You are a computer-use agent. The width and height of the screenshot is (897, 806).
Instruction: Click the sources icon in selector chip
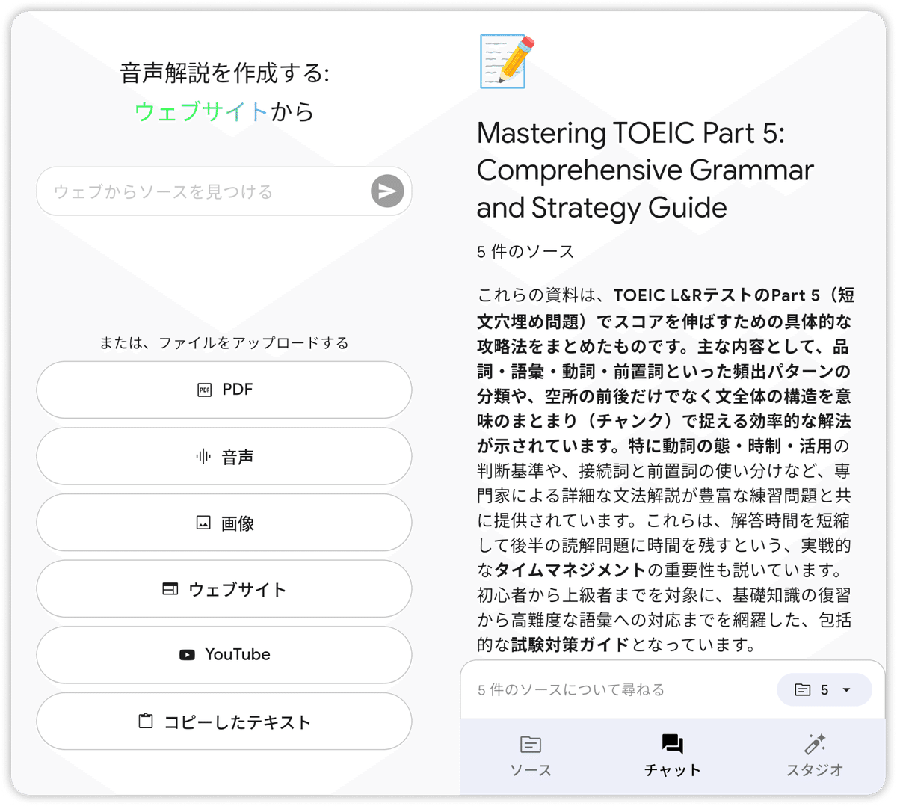tap(802, 689)
